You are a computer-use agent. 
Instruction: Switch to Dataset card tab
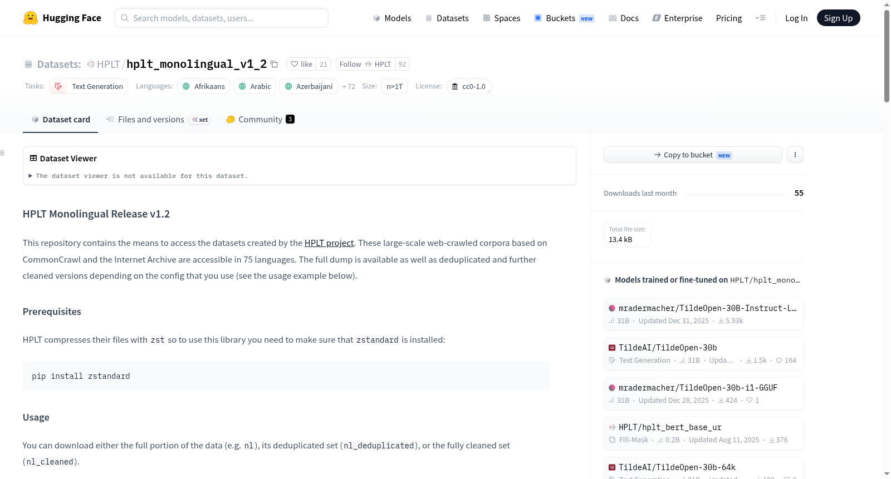pyautogui.click(x=60, y=119)
